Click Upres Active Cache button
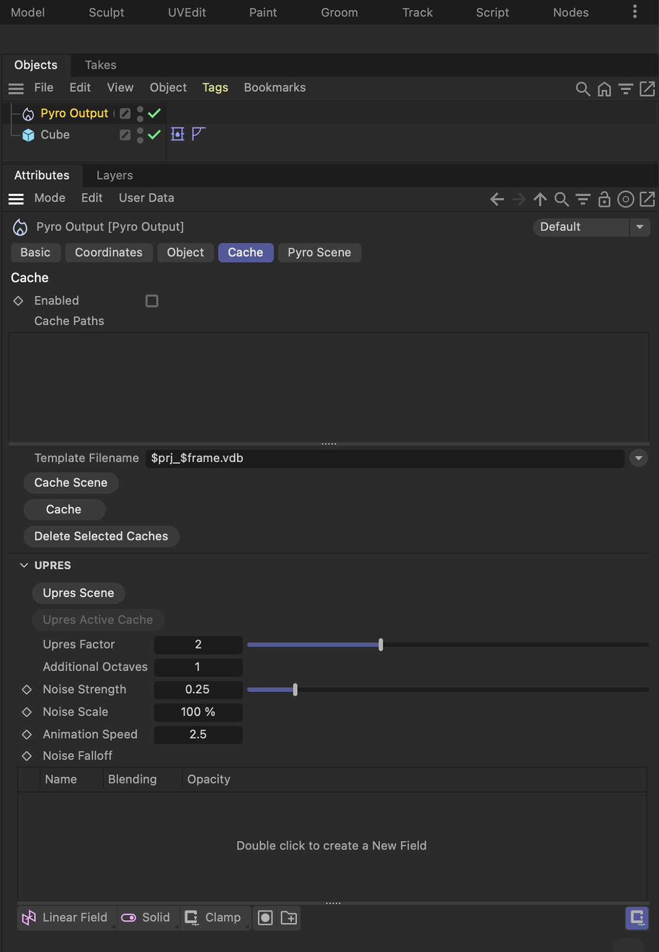Screen dimensions: 659x952 (98, 620)
